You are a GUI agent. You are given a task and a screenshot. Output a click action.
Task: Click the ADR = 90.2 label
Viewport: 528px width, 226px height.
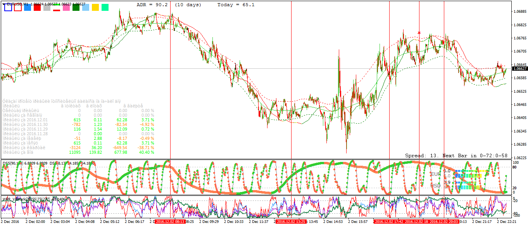coord(152,5)
